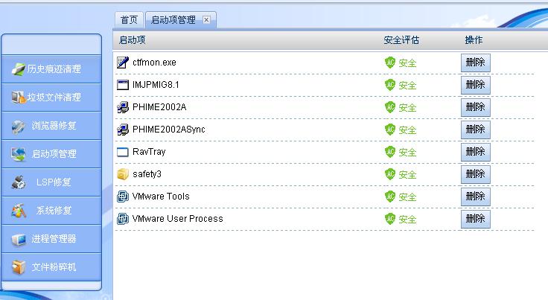This screenshot has height=300, width=548.
Task: Delete the RavTray startup entry
Action: point(475,152)
